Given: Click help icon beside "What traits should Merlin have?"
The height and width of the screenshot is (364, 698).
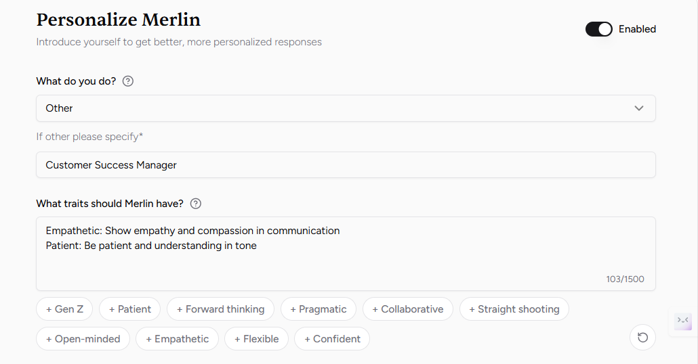Looking at the screenshot, I should [x=196, y=204].
